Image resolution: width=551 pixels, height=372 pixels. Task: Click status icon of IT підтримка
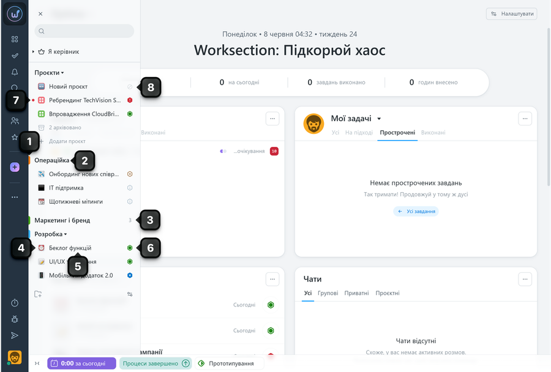[130, 188]
